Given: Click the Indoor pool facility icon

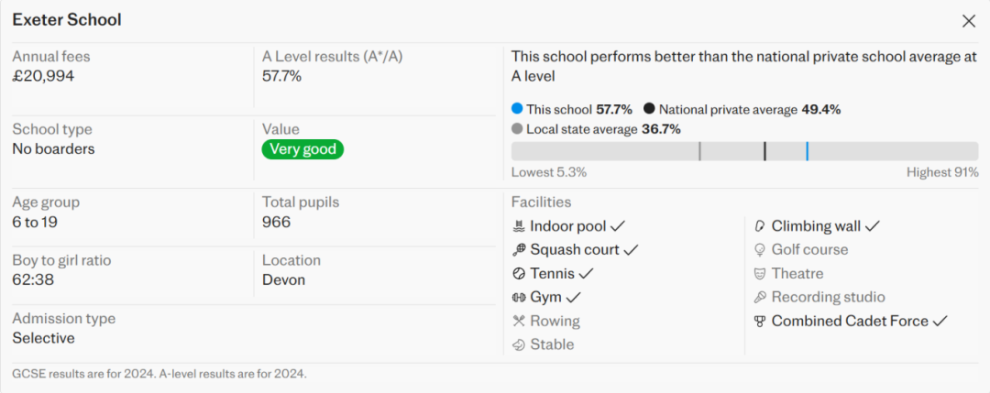Looking at the screenshot, I should tap(519, 226).
